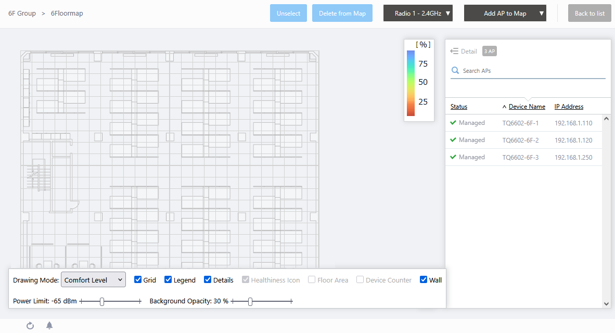Click the green checkmark for TQ6602-6F-1
This screenshot has width=615, height=333.
[x=453, y=123]
